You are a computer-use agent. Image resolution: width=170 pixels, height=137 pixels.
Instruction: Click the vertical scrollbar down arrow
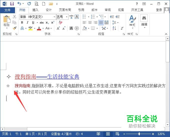pos(167,125)
